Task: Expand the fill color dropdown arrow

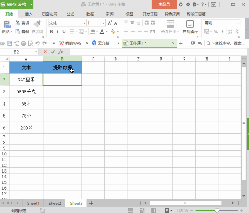Action: (x=97, y=32)
